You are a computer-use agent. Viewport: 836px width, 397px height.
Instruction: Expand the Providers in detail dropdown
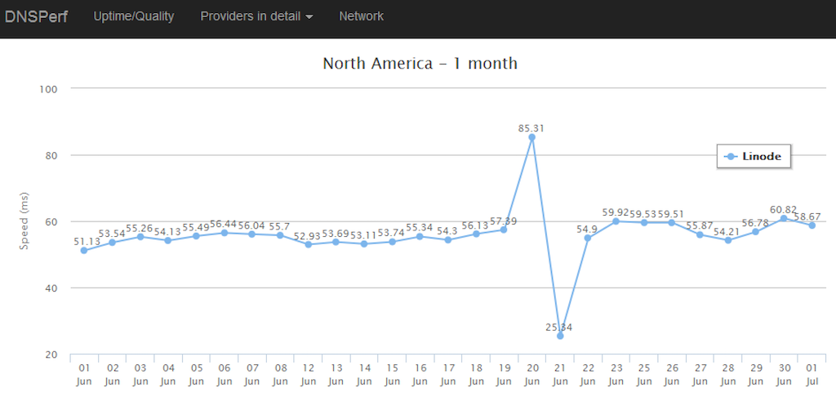(256, 16)
